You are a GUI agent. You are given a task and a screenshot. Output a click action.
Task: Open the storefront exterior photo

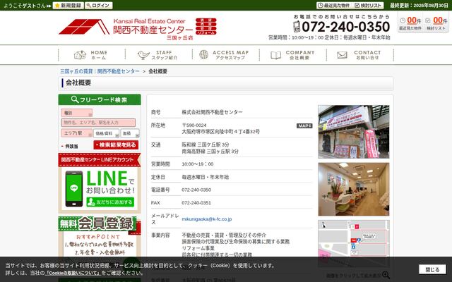point(354,132)
